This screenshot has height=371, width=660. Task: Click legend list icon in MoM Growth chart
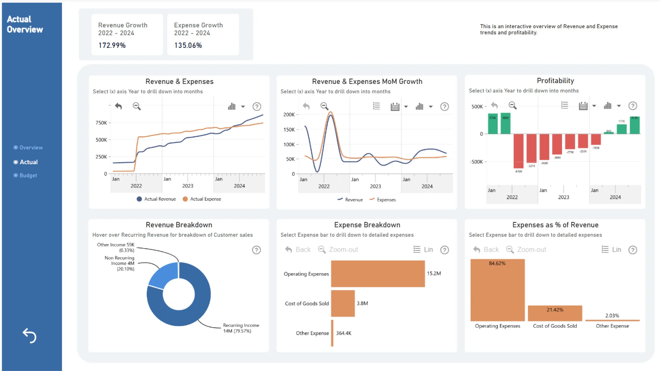tap(376, 106)
